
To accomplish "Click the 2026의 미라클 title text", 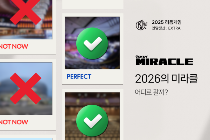I will tap(166, 79).
